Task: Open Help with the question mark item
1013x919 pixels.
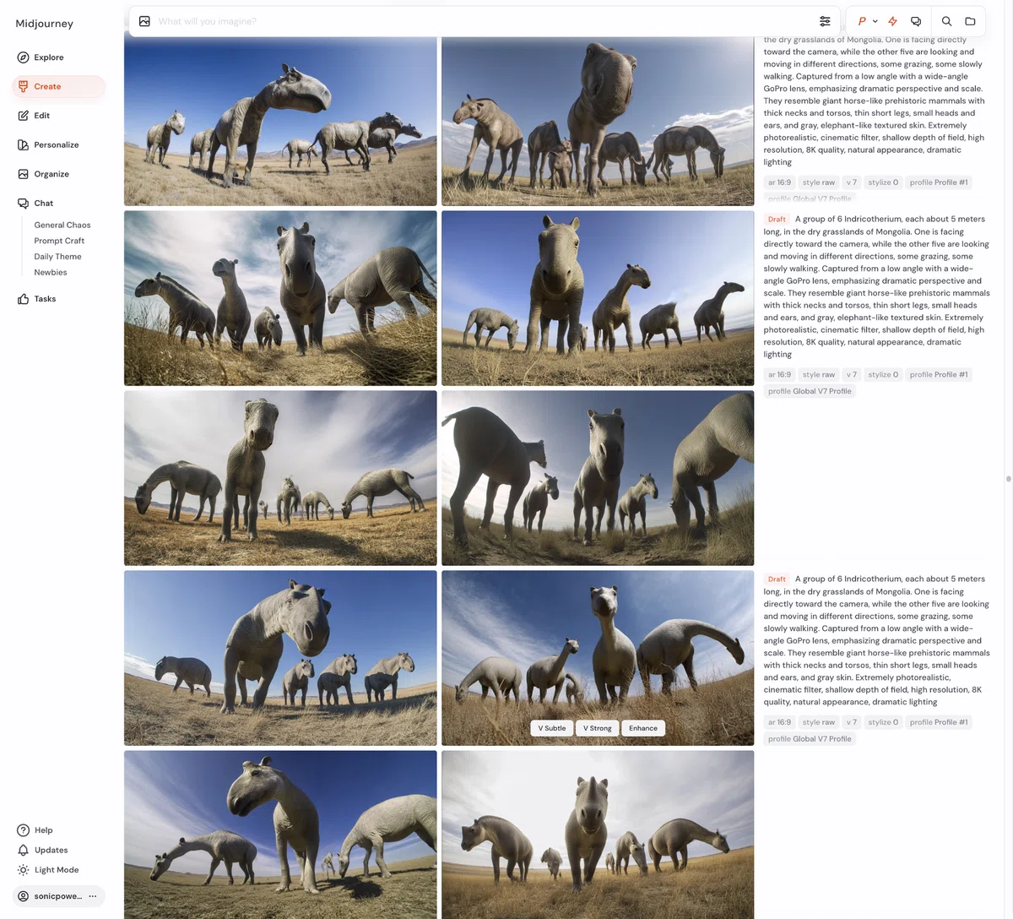Action: click(x=35, y=830)
